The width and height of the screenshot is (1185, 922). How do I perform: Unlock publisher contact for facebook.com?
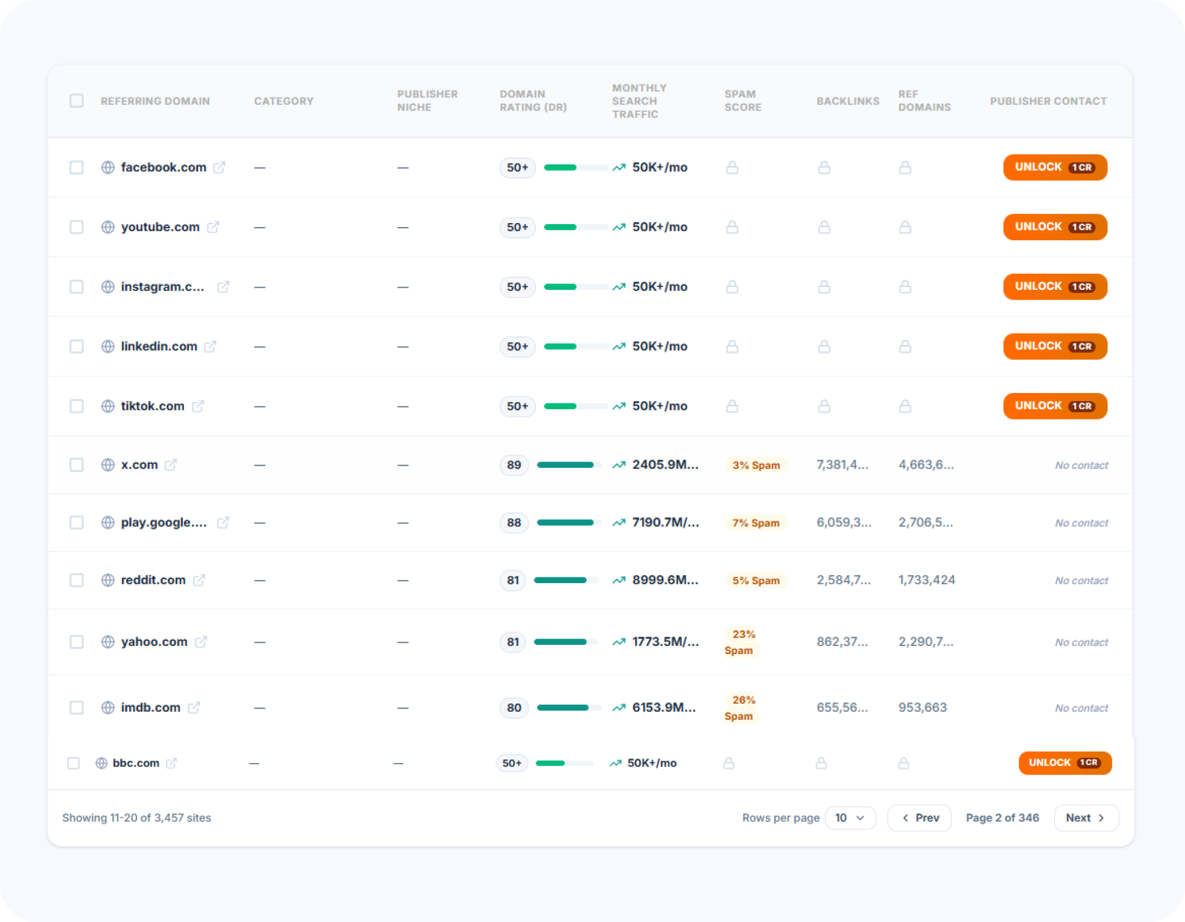(1055, 167)
